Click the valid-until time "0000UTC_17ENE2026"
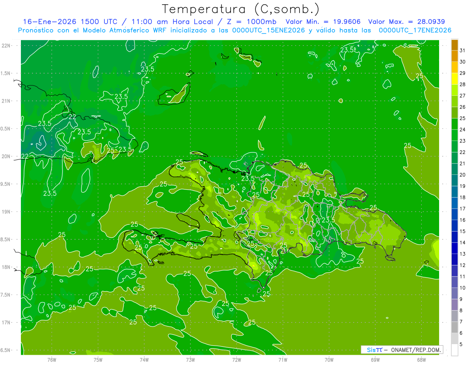Image resolution: width=473 pixels, height=365 pixels. click(x=415, y=30)
